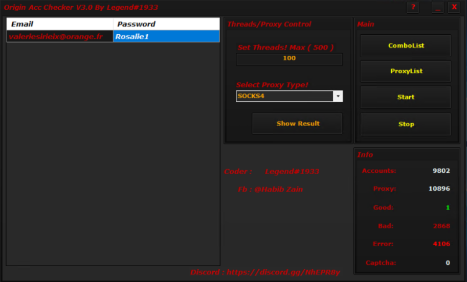Expand the proxy type dropdown arrow

(x=338, y=96)
